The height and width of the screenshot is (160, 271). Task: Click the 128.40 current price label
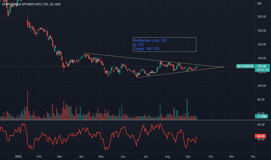click(262, 66)
